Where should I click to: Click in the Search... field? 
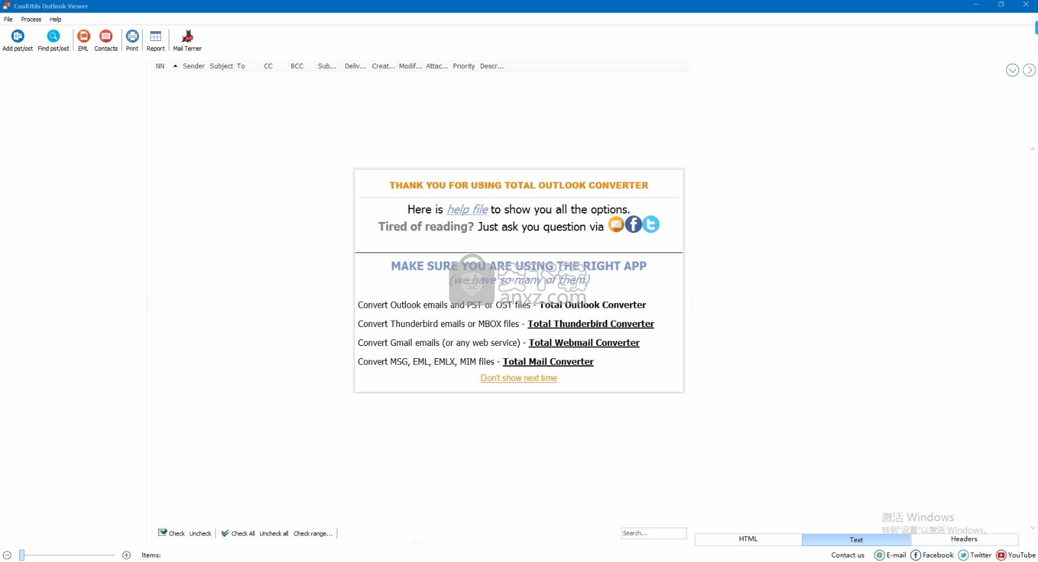(x=653, y=533)
